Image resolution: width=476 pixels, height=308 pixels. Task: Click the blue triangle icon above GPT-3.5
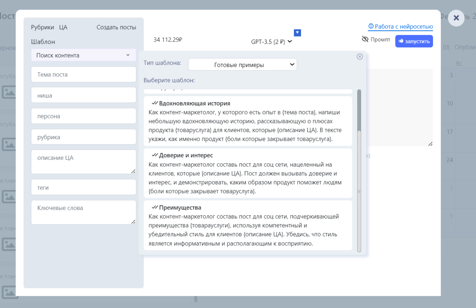298,33
